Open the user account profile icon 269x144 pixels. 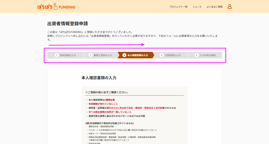click(230, 7)
